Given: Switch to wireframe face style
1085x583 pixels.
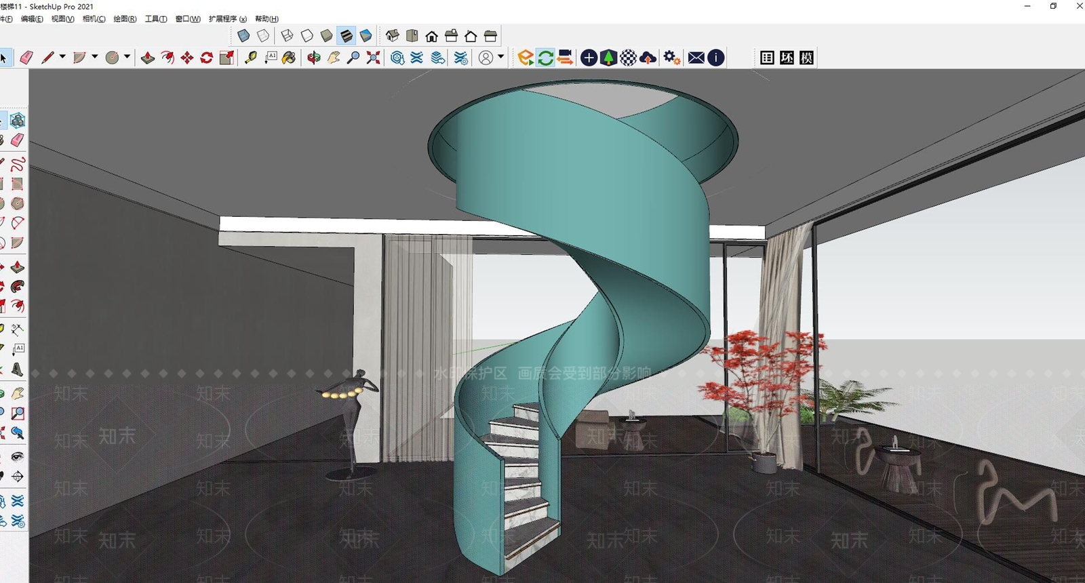Looking at the screenshot, I should point(287,35).
